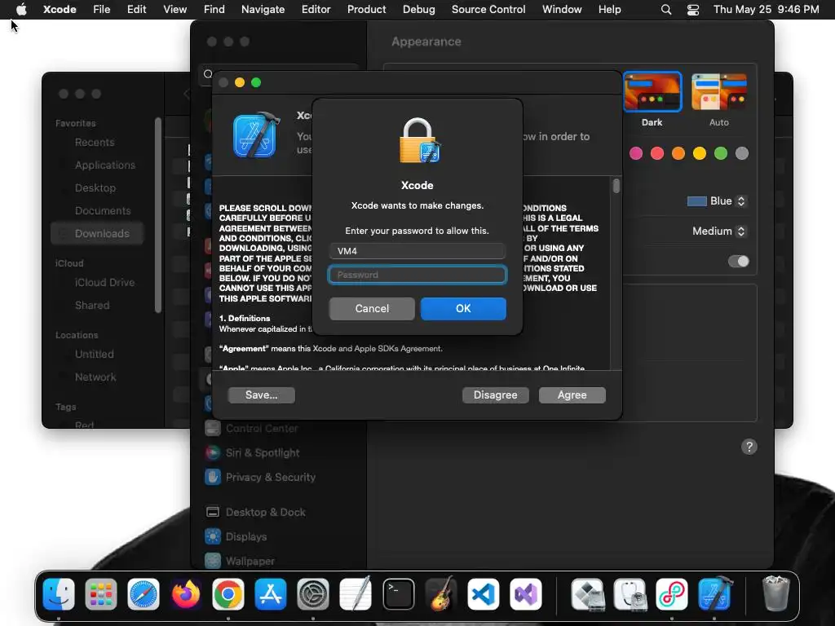
Task: Open the Debug menu
Action: [418, 9]
